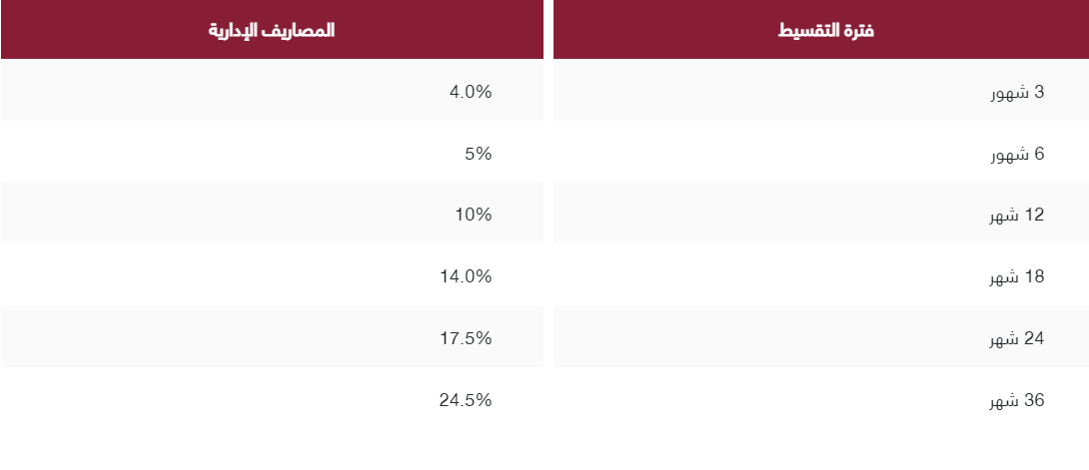Click the fee percentage beside 3 شهور
Viewport: 1089px width, 470px height.
471,93
